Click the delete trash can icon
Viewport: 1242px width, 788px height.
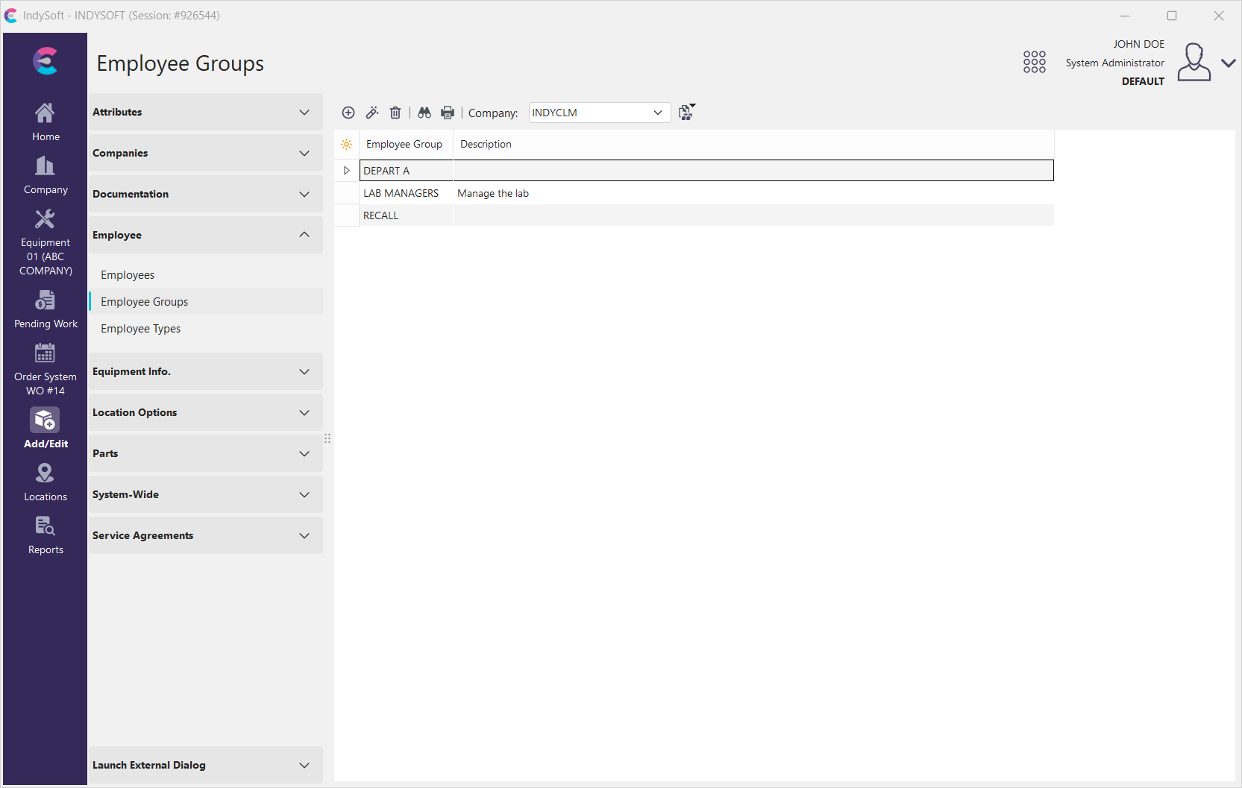click(x=395, y=113)
